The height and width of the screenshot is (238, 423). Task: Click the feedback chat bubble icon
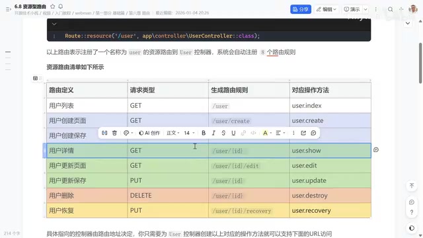[x=412, y=202]
